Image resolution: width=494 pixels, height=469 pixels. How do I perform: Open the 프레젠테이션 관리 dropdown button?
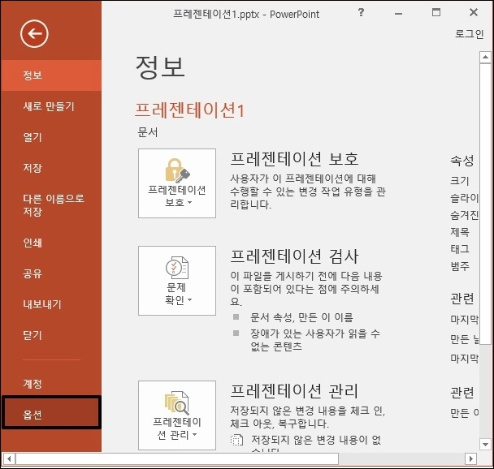click(x=177, y=415)
